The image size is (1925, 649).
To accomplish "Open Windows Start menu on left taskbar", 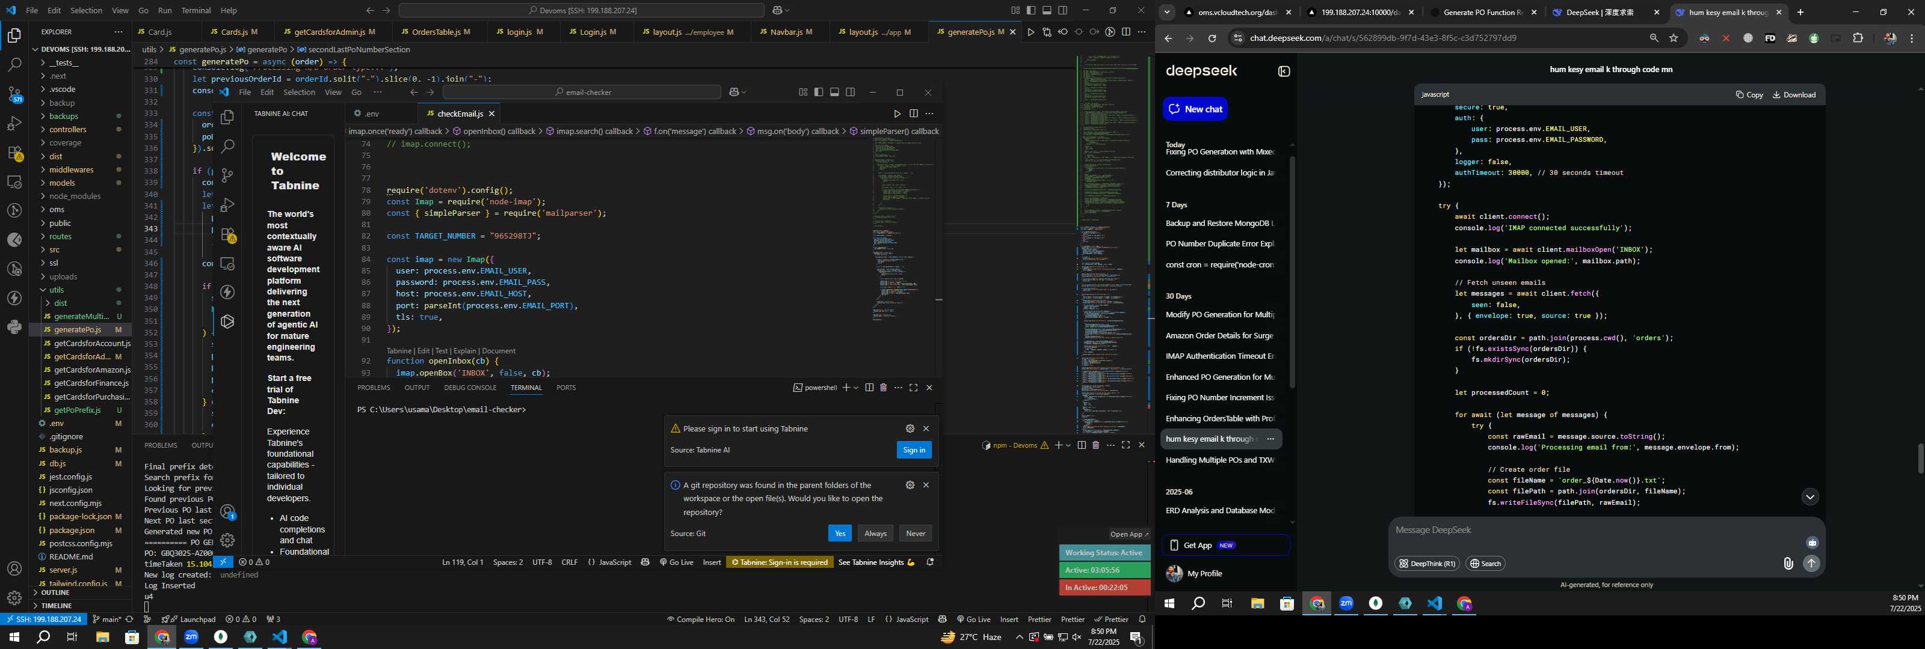I will click(x=13, y=637).
